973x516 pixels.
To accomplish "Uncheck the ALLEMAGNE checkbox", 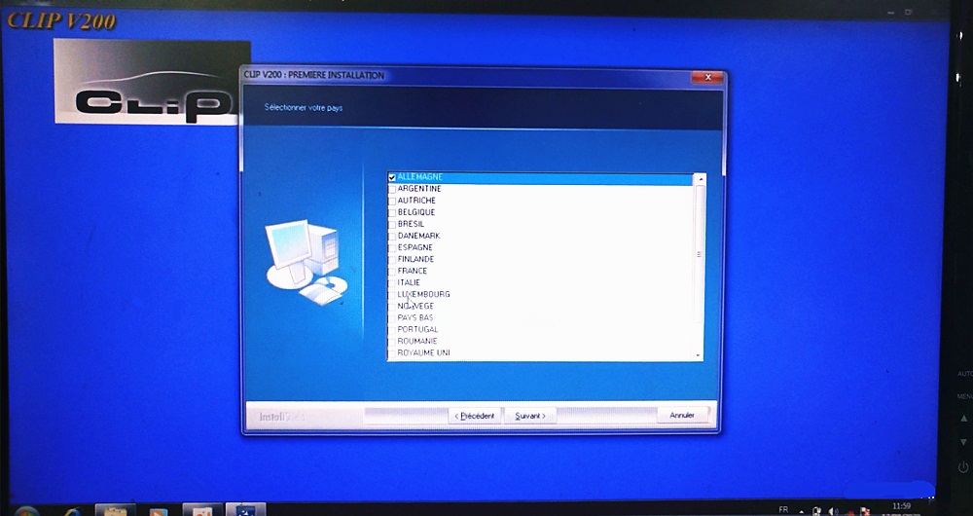I will pyautogui.click(x=392, y=177).
